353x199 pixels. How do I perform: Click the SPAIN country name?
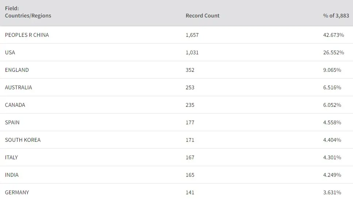click(x=12, y=122)
